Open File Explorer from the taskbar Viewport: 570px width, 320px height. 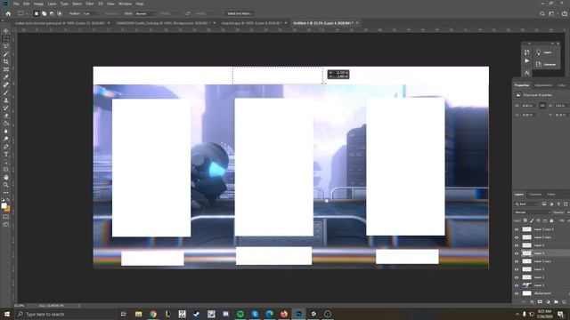139,314
